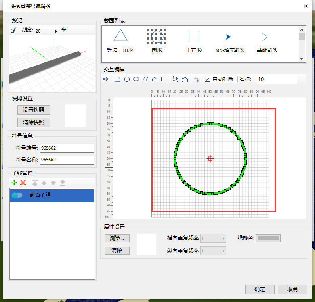The height and width of the screenshot is (302, 315).
Task: Select the circle draw tool
Action: (127, 79)
